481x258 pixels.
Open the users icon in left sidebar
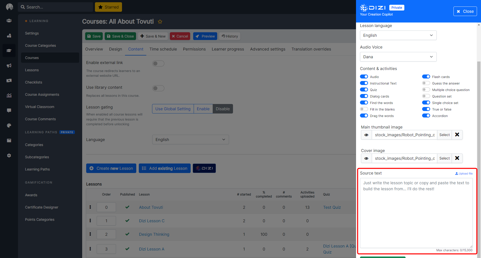9,20
